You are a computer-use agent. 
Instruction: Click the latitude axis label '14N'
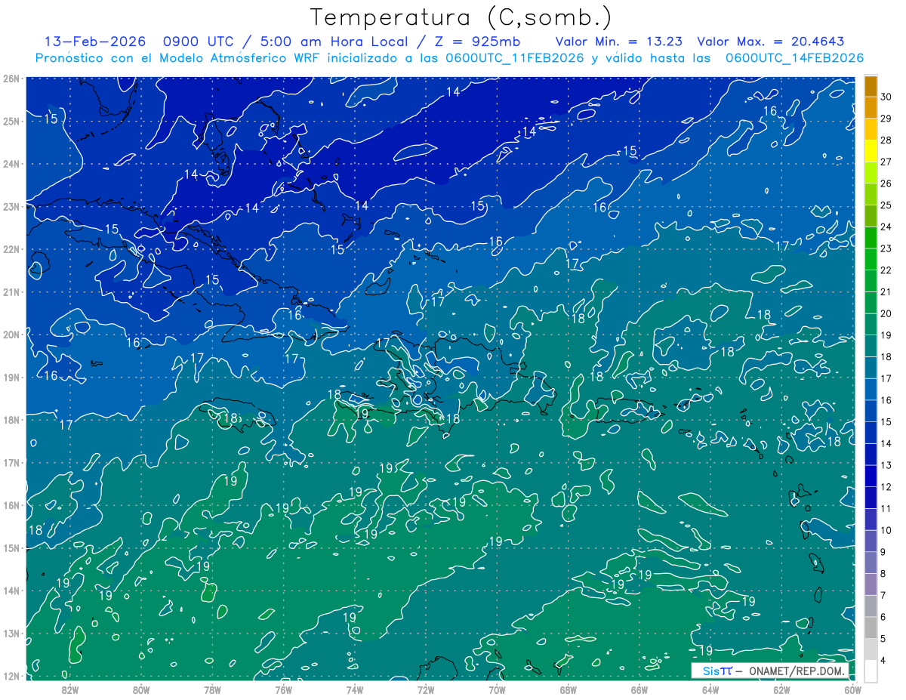coord(11,591)
